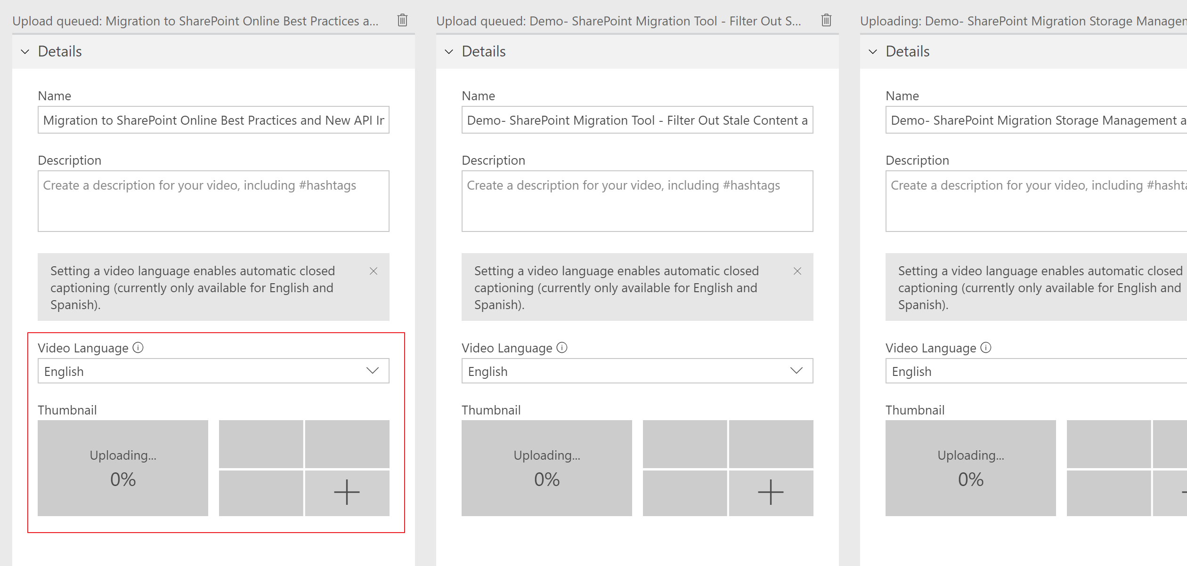The image size is (1187, 566).
Task: Add custom thumbnail for second video
Action: pos(771,493)
